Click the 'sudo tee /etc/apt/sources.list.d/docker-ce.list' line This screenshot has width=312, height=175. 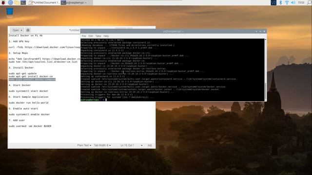[43, 62]
